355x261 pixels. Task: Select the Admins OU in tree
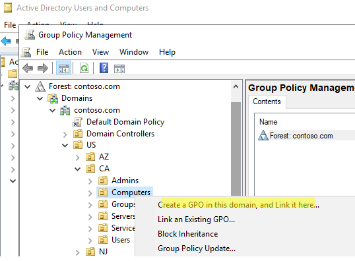click(125, 181)
